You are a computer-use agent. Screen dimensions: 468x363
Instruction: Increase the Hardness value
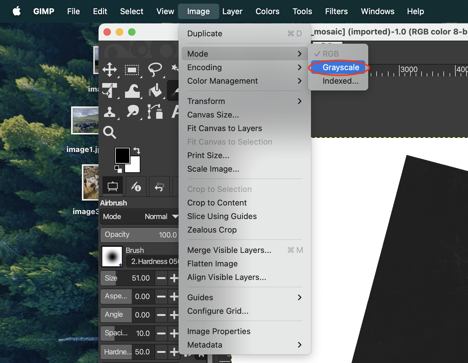point(174,352)
